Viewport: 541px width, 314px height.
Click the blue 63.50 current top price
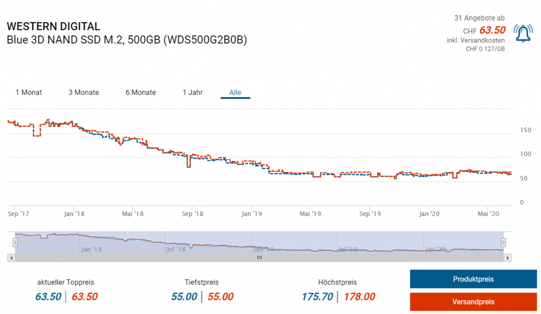coord(48,297)
